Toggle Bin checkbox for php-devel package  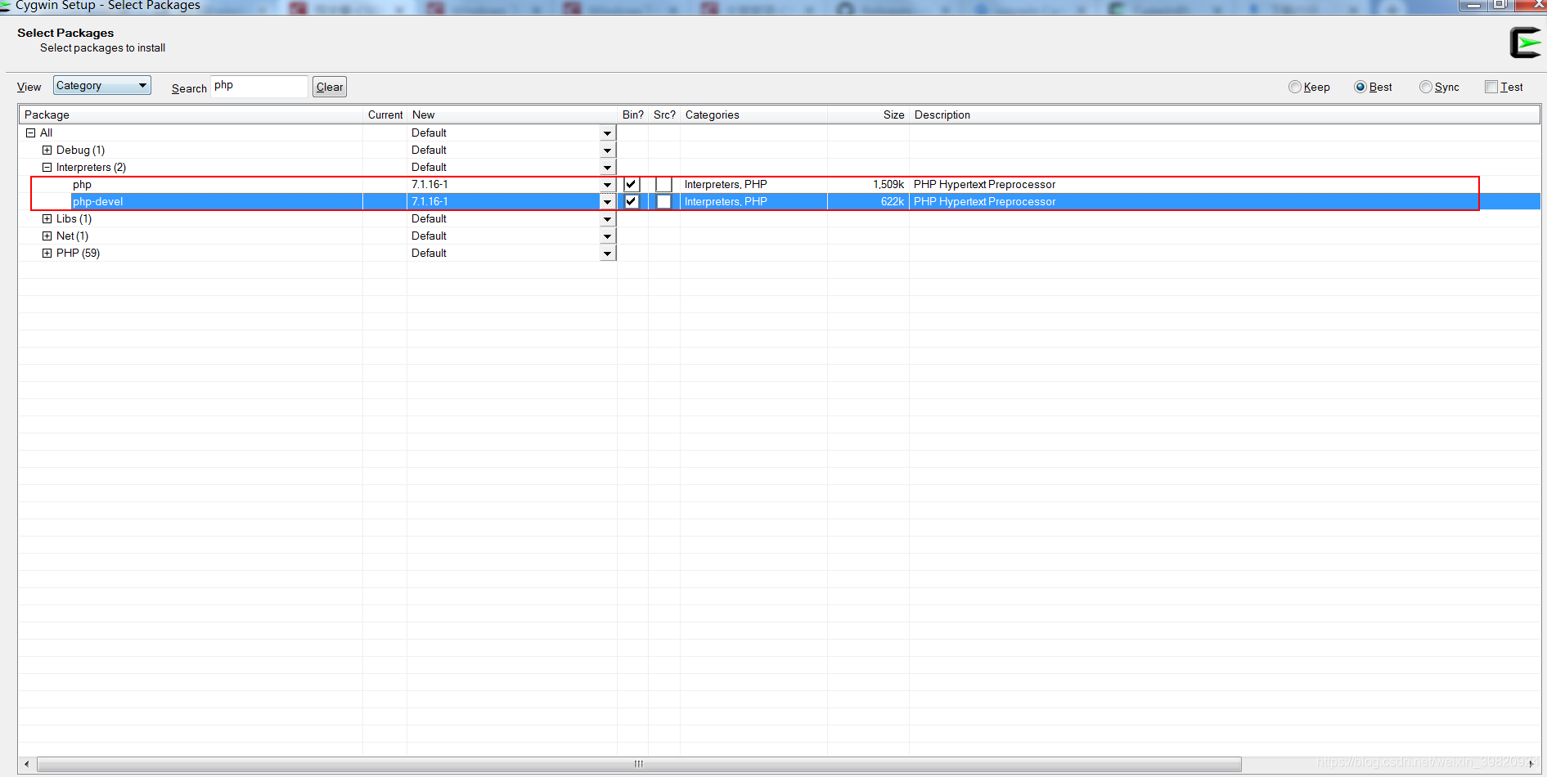tap(632, 201)
